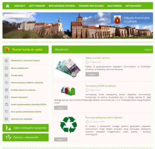Click into the search input field
Viewport: 155px width, 149px height.
tap(15, 16)
